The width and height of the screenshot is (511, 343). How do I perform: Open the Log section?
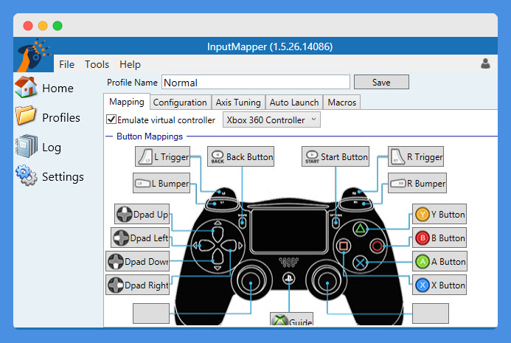point(38,147)
